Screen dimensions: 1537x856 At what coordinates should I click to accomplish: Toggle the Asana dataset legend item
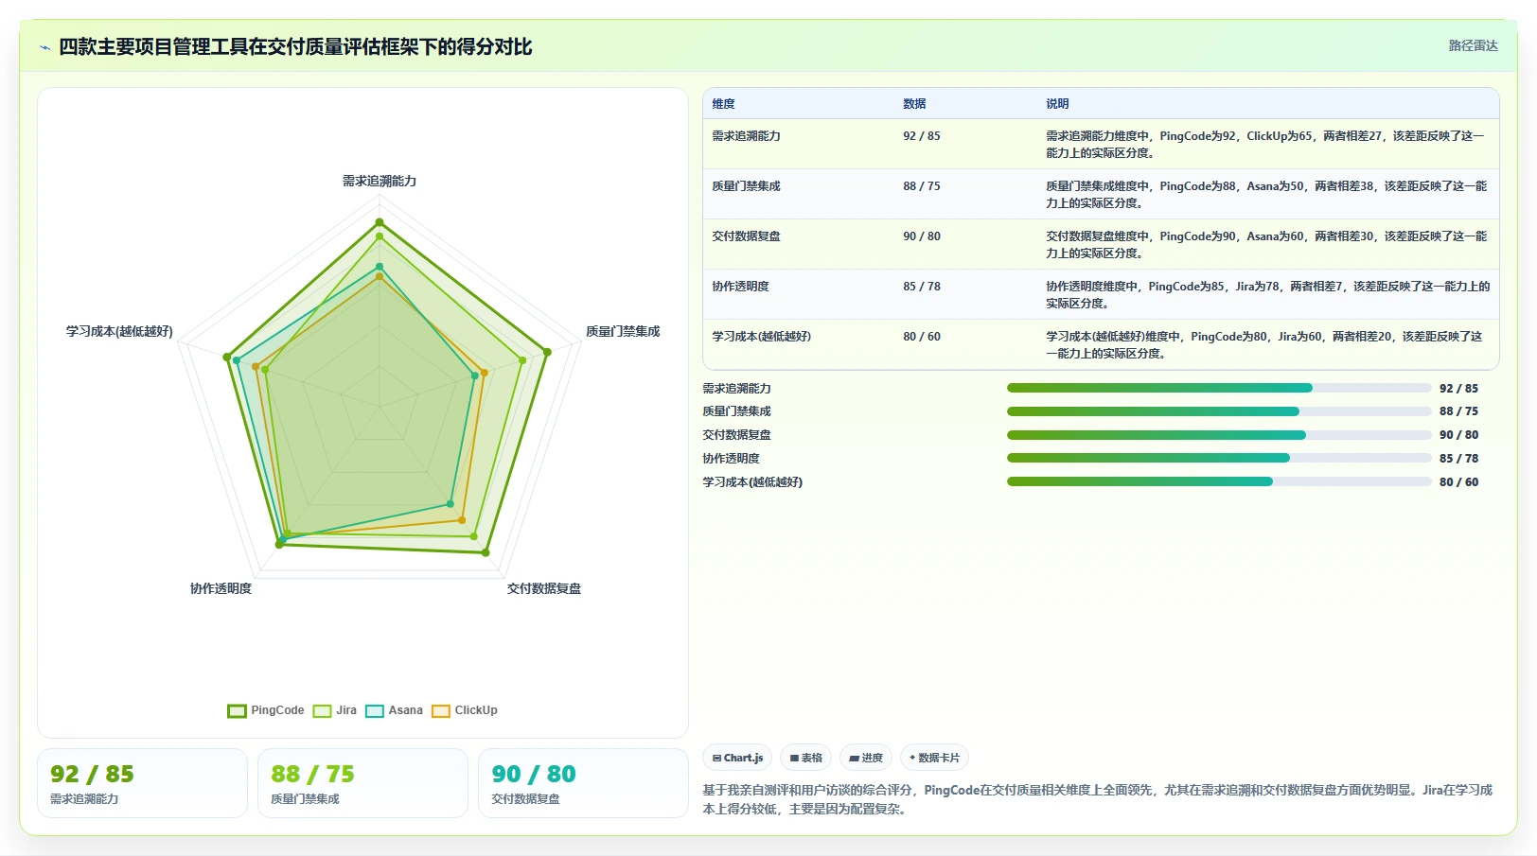click(394, 710)
